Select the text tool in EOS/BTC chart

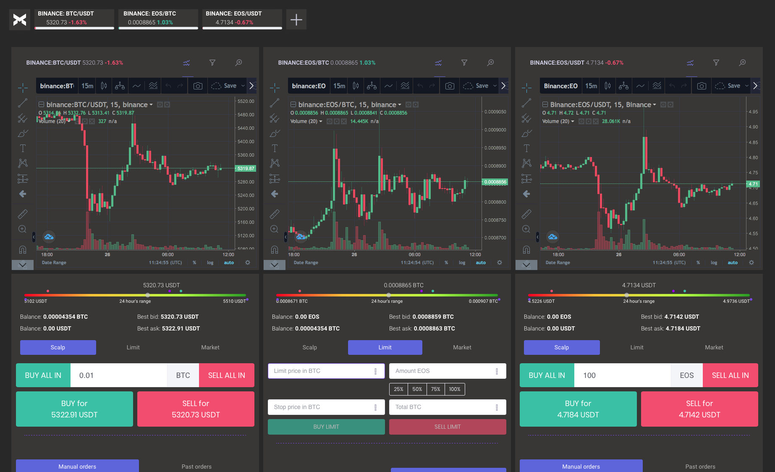pos(275,148)
